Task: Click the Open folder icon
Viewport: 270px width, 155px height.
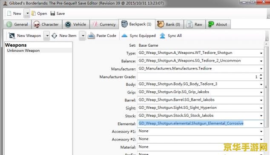Action: point(34,14)
